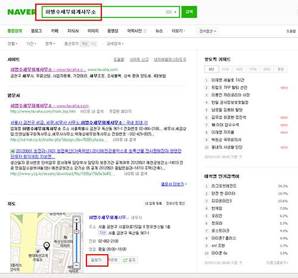Image resolution: width=298 pixels, height=278 pixels.
Task: Click the popular search term 로스트아크
Action: 220,231
